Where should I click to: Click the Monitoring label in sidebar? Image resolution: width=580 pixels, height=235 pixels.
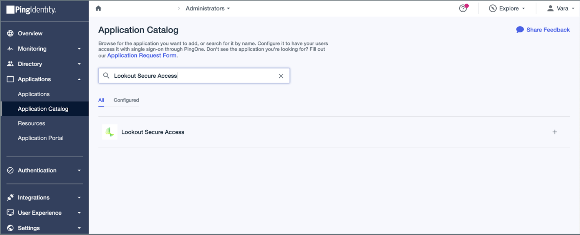(32, 48)
